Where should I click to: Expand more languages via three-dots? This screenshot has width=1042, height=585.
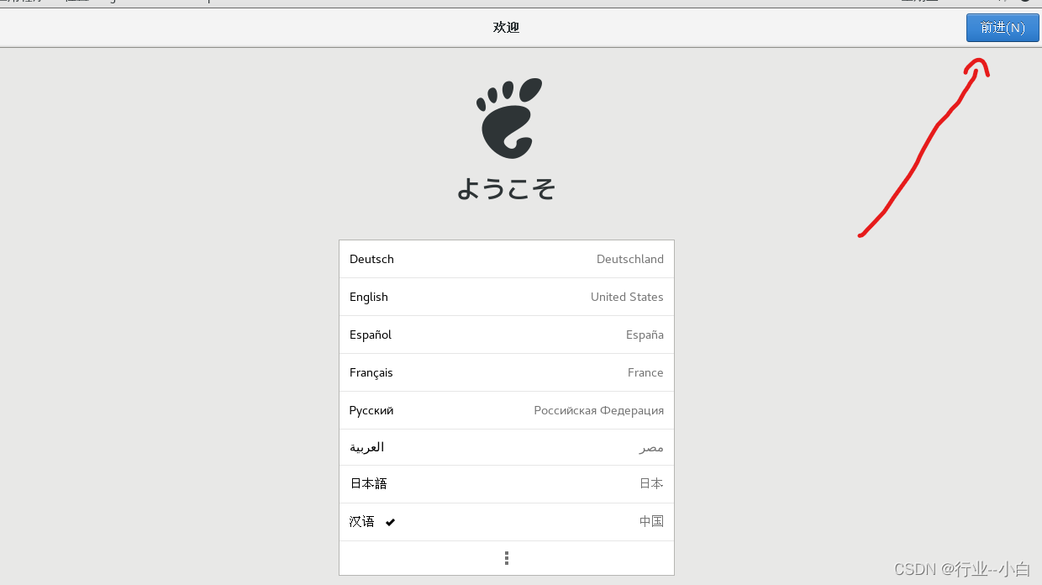point(507,558)
